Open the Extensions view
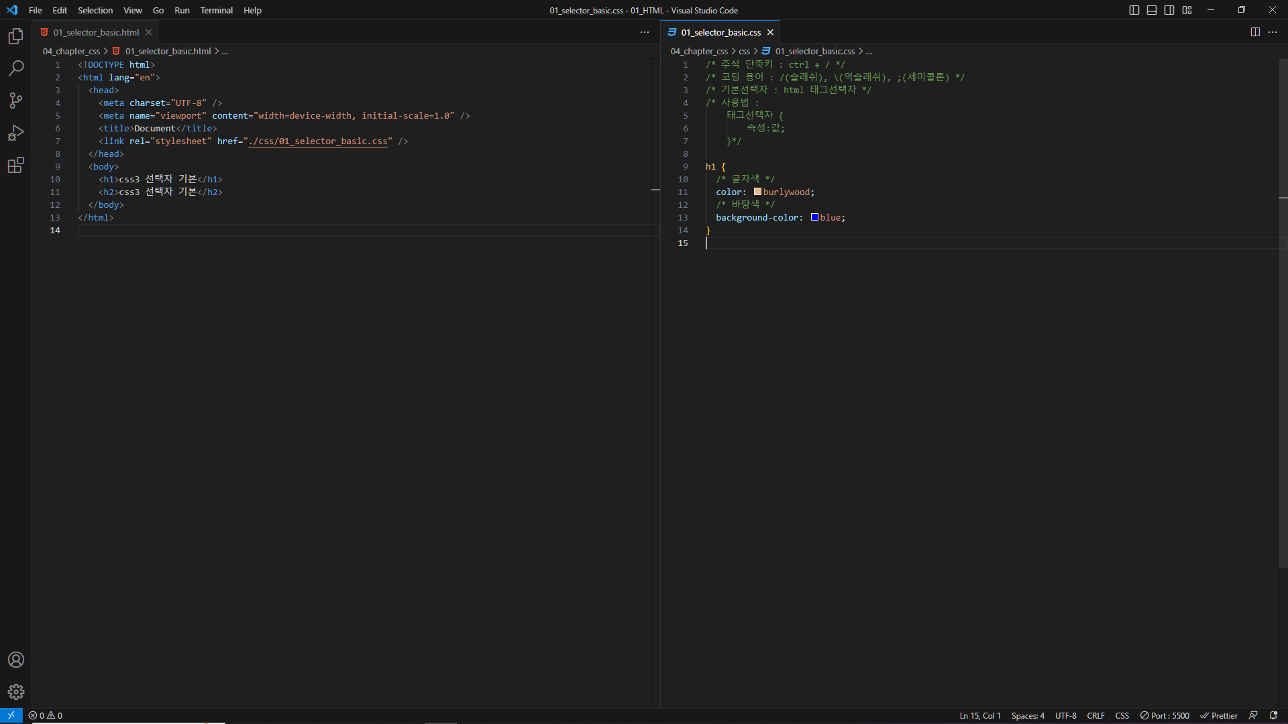Viewport: 1288px width, 724px height. tap(15, 165)
